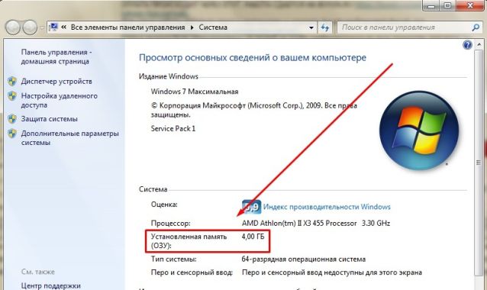Image resolution: width=487 pixels, height=290 pixels.
Task: Click the refresh icon beside address bar
Action: (325, 27)
